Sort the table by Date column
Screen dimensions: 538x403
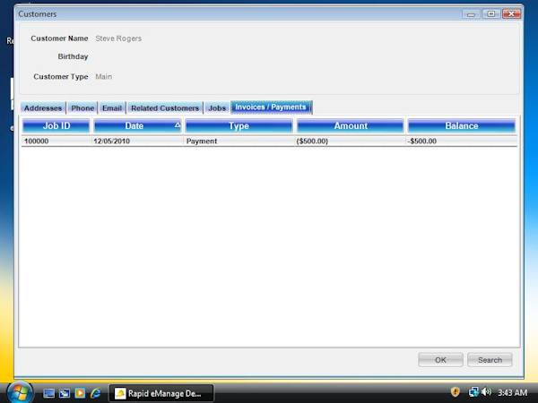pyautogui.click(x=134, y=126)
